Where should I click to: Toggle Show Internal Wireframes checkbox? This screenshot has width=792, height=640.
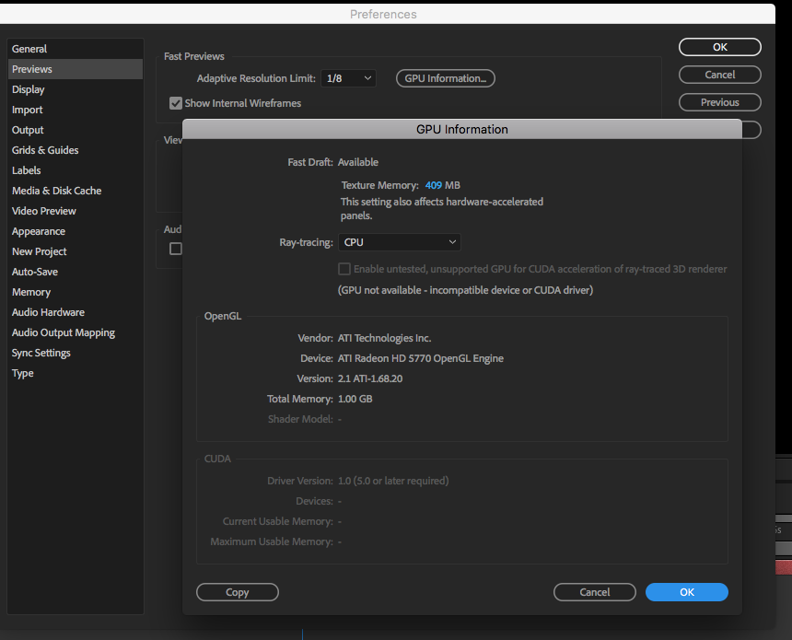(176, 103)
